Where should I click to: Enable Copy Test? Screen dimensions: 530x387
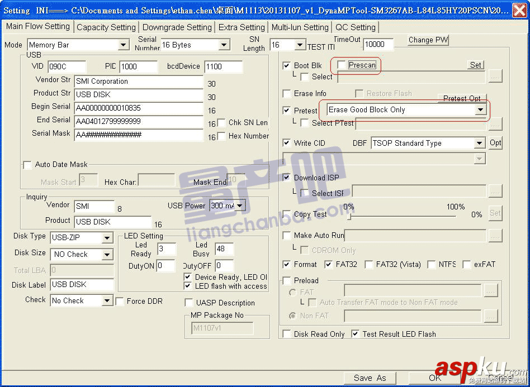point(287,213)
